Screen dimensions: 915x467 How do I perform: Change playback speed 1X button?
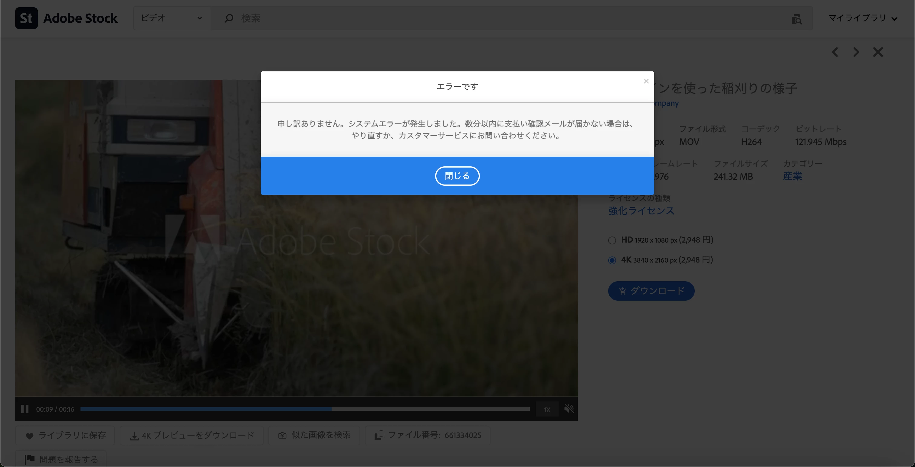(547, 410)
